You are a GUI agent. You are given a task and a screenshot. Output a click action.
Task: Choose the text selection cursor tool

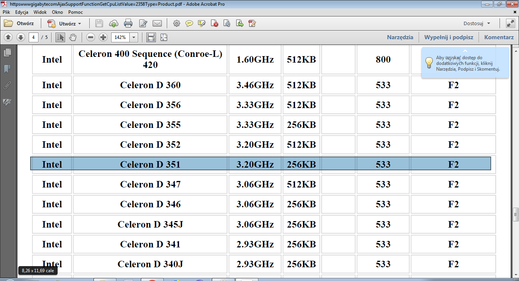(x=60, y=37)
